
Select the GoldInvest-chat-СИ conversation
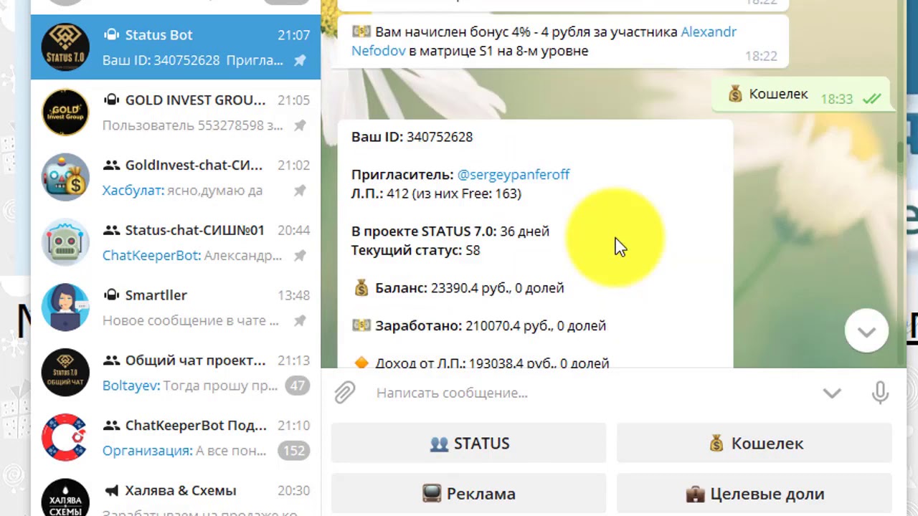click(x=176, y=178)
